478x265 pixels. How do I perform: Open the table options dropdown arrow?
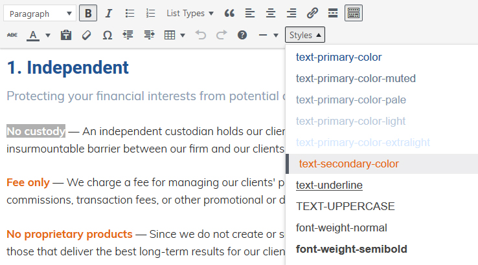(183, 36)
